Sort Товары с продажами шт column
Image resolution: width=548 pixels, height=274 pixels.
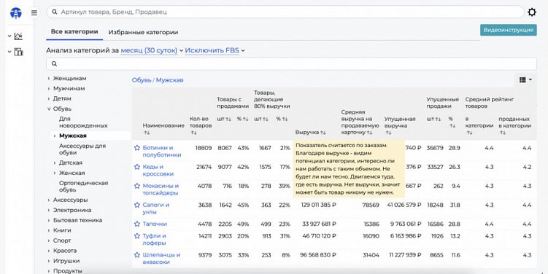coord(228,120)
